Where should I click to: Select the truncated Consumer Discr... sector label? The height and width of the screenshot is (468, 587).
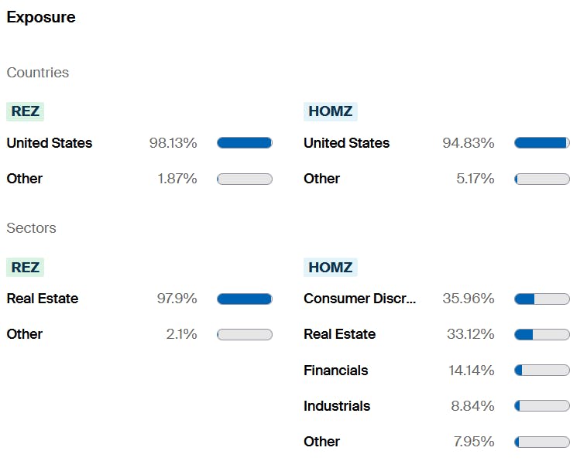(359, 299)
